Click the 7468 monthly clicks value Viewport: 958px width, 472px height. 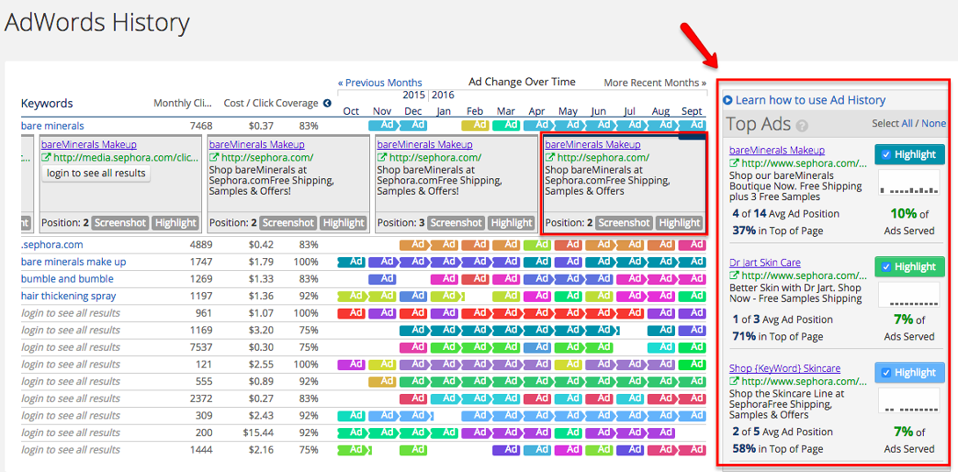point(201,125)
